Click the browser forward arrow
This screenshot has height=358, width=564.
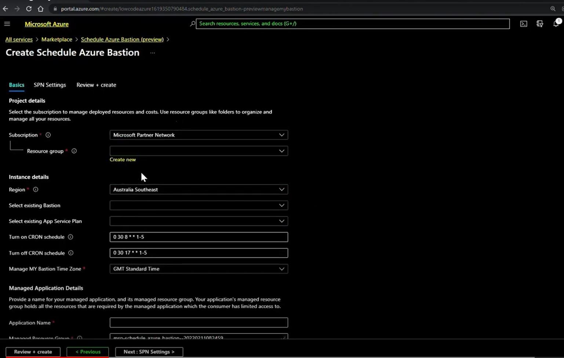(17, 9)
